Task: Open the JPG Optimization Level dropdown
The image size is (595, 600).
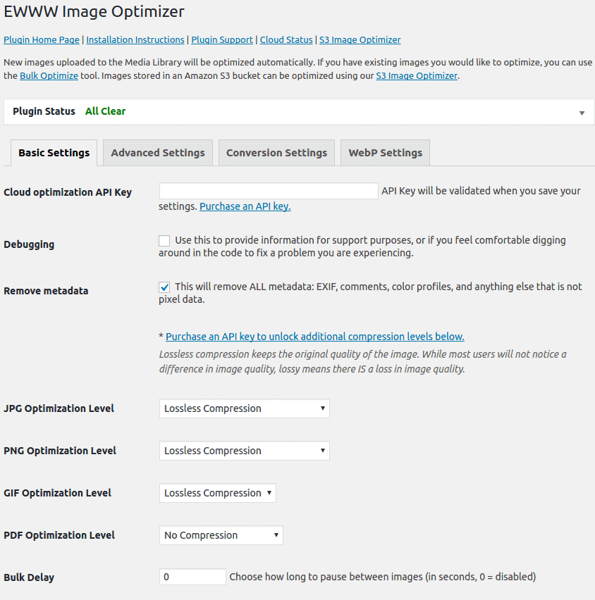Action: coord(245,408)
